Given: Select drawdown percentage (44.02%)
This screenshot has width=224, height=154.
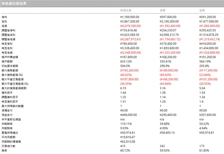Looking at the screenshot, I should pyautogui.click(x=126, y=75).
